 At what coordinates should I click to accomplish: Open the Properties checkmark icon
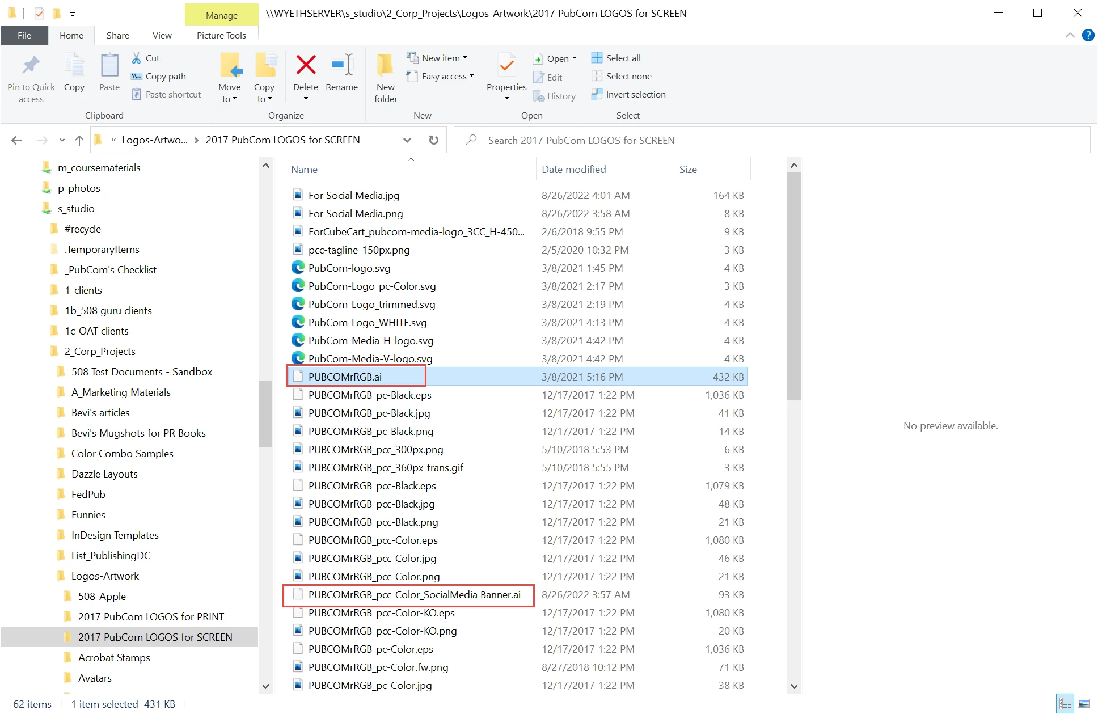pyautogui.click(x=506, y=66)
